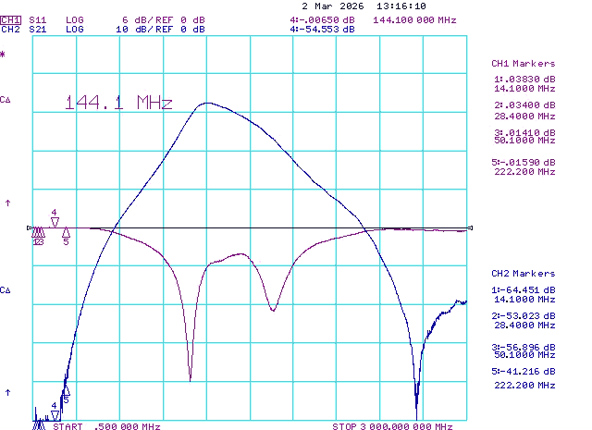Select the clustered 123 markers on the reference line

(38, 236)
